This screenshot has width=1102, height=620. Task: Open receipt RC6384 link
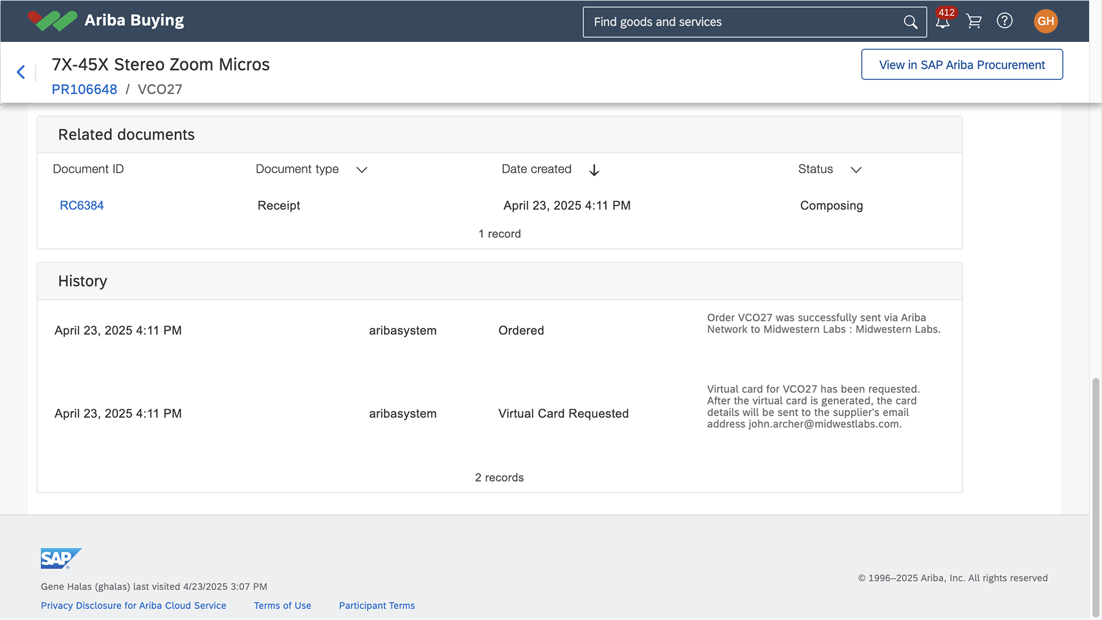point(82,206)
